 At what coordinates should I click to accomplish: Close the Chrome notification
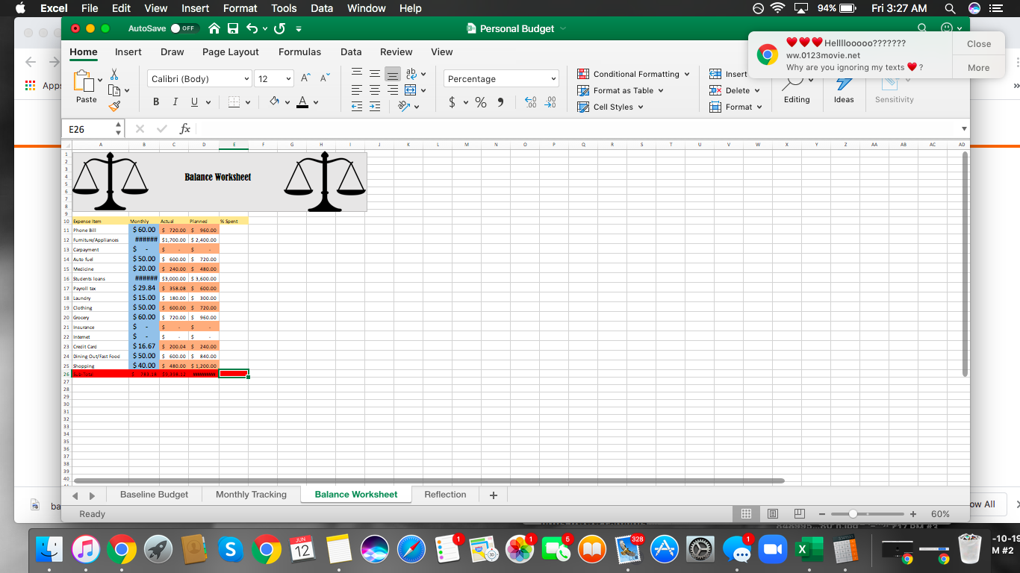pyautogui.click(x=979, y=44)
